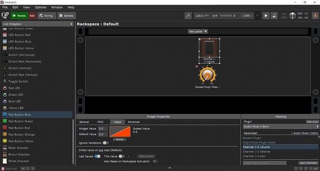320x171 pixels.
Task: Select LED Button Yellow widget
Action: click(x=21, y=48)
